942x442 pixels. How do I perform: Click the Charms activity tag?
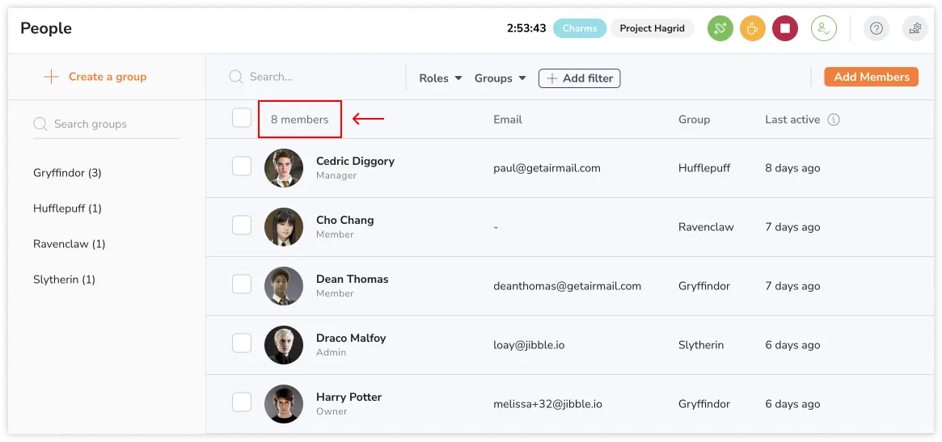click(x=580, y=28)
